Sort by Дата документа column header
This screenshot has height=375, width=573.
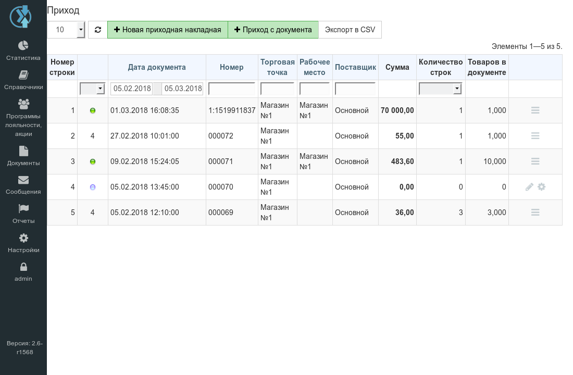[x=157, y=67]
